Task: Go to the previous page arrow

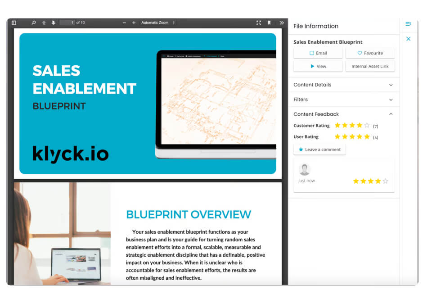Action: click(44, 23)
